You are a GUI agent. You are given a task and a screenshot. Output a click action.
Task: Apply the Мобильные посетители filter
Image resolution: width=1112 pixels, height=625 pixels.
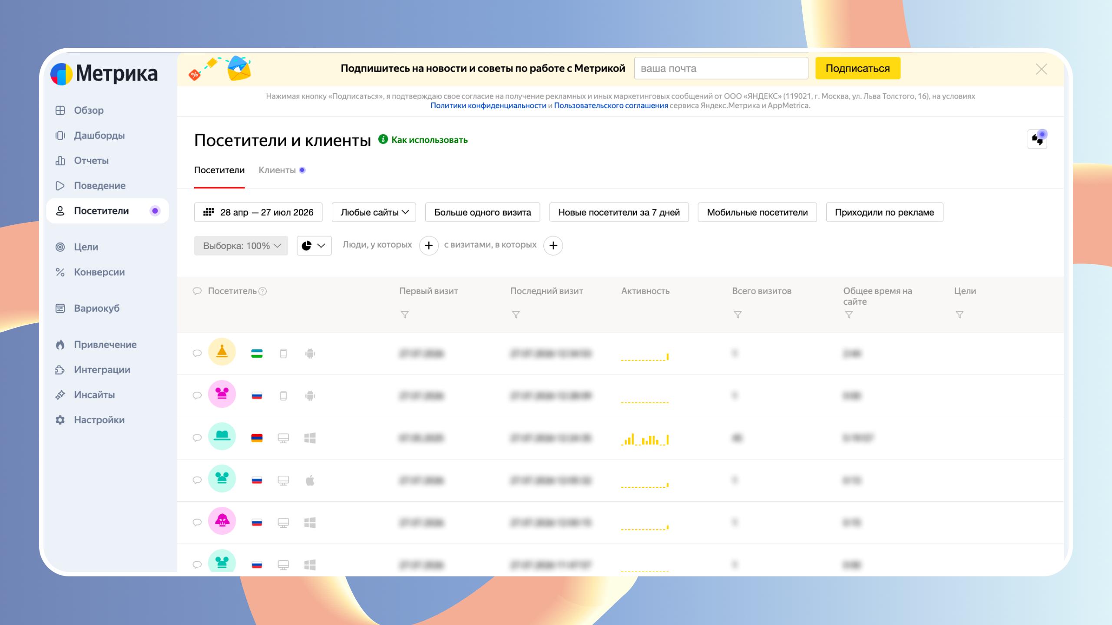[757, 212]
